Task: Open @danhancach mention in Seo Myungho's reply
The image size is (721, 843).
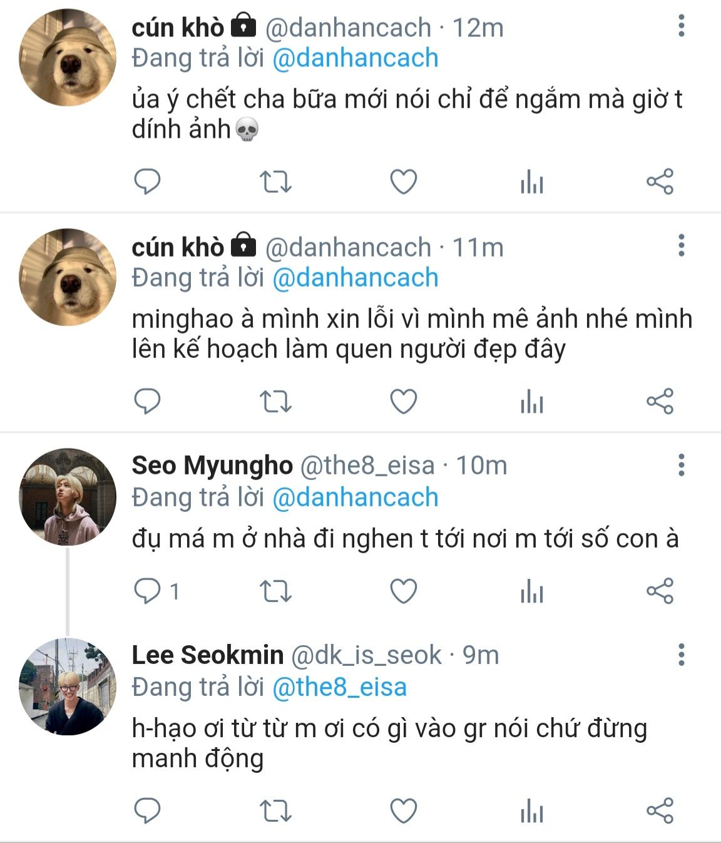Action: [355, 498]
